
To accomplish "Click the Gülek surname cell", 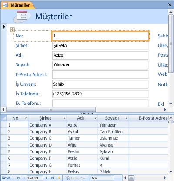I will [114, 171].
